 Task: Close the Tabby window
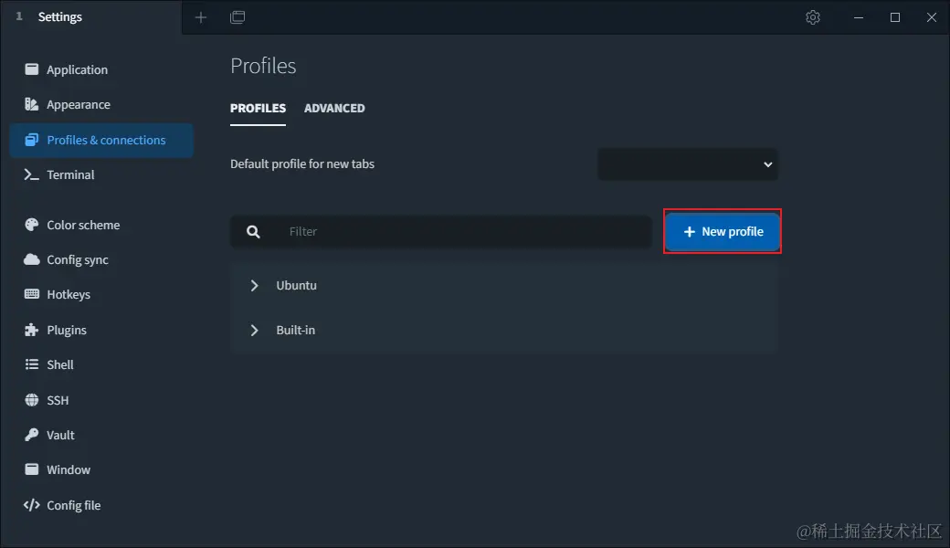point(931,17)
